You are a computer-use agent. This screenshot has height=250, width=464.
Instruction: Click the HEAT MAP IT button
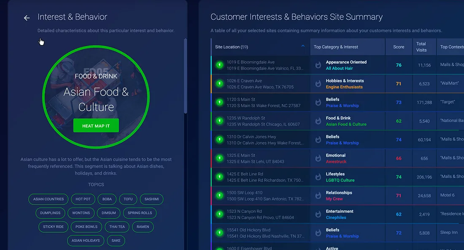[x=96, y=126]
